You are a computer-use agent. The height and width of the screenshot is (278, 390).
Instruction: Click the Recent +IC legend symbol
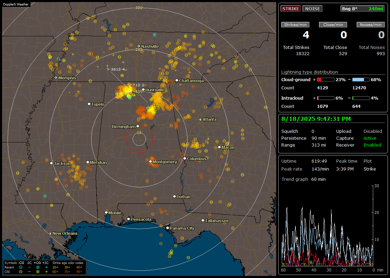[46, 267]
